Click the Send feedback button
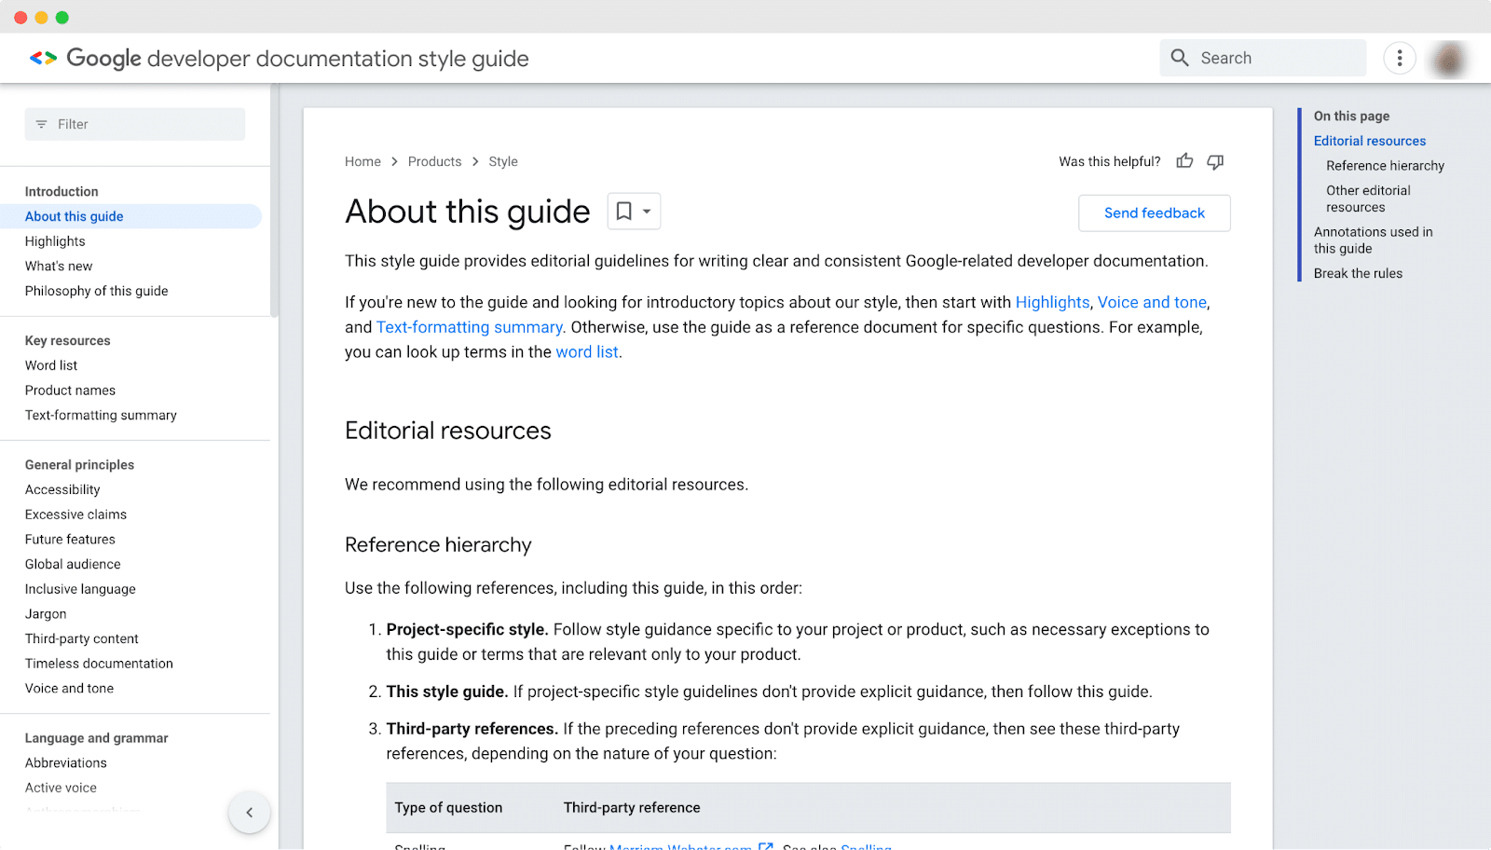 [1154, 212]
